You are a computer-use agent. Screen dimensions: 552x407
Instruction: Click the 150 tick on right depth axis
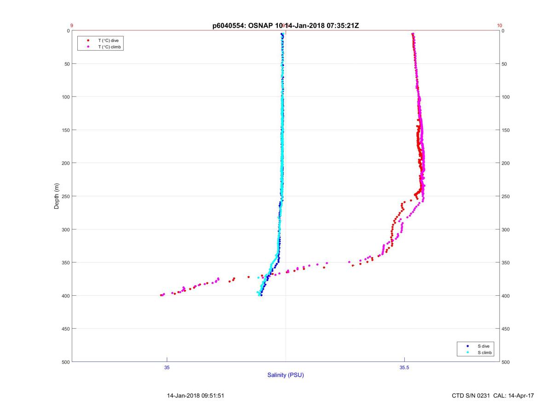506,130
